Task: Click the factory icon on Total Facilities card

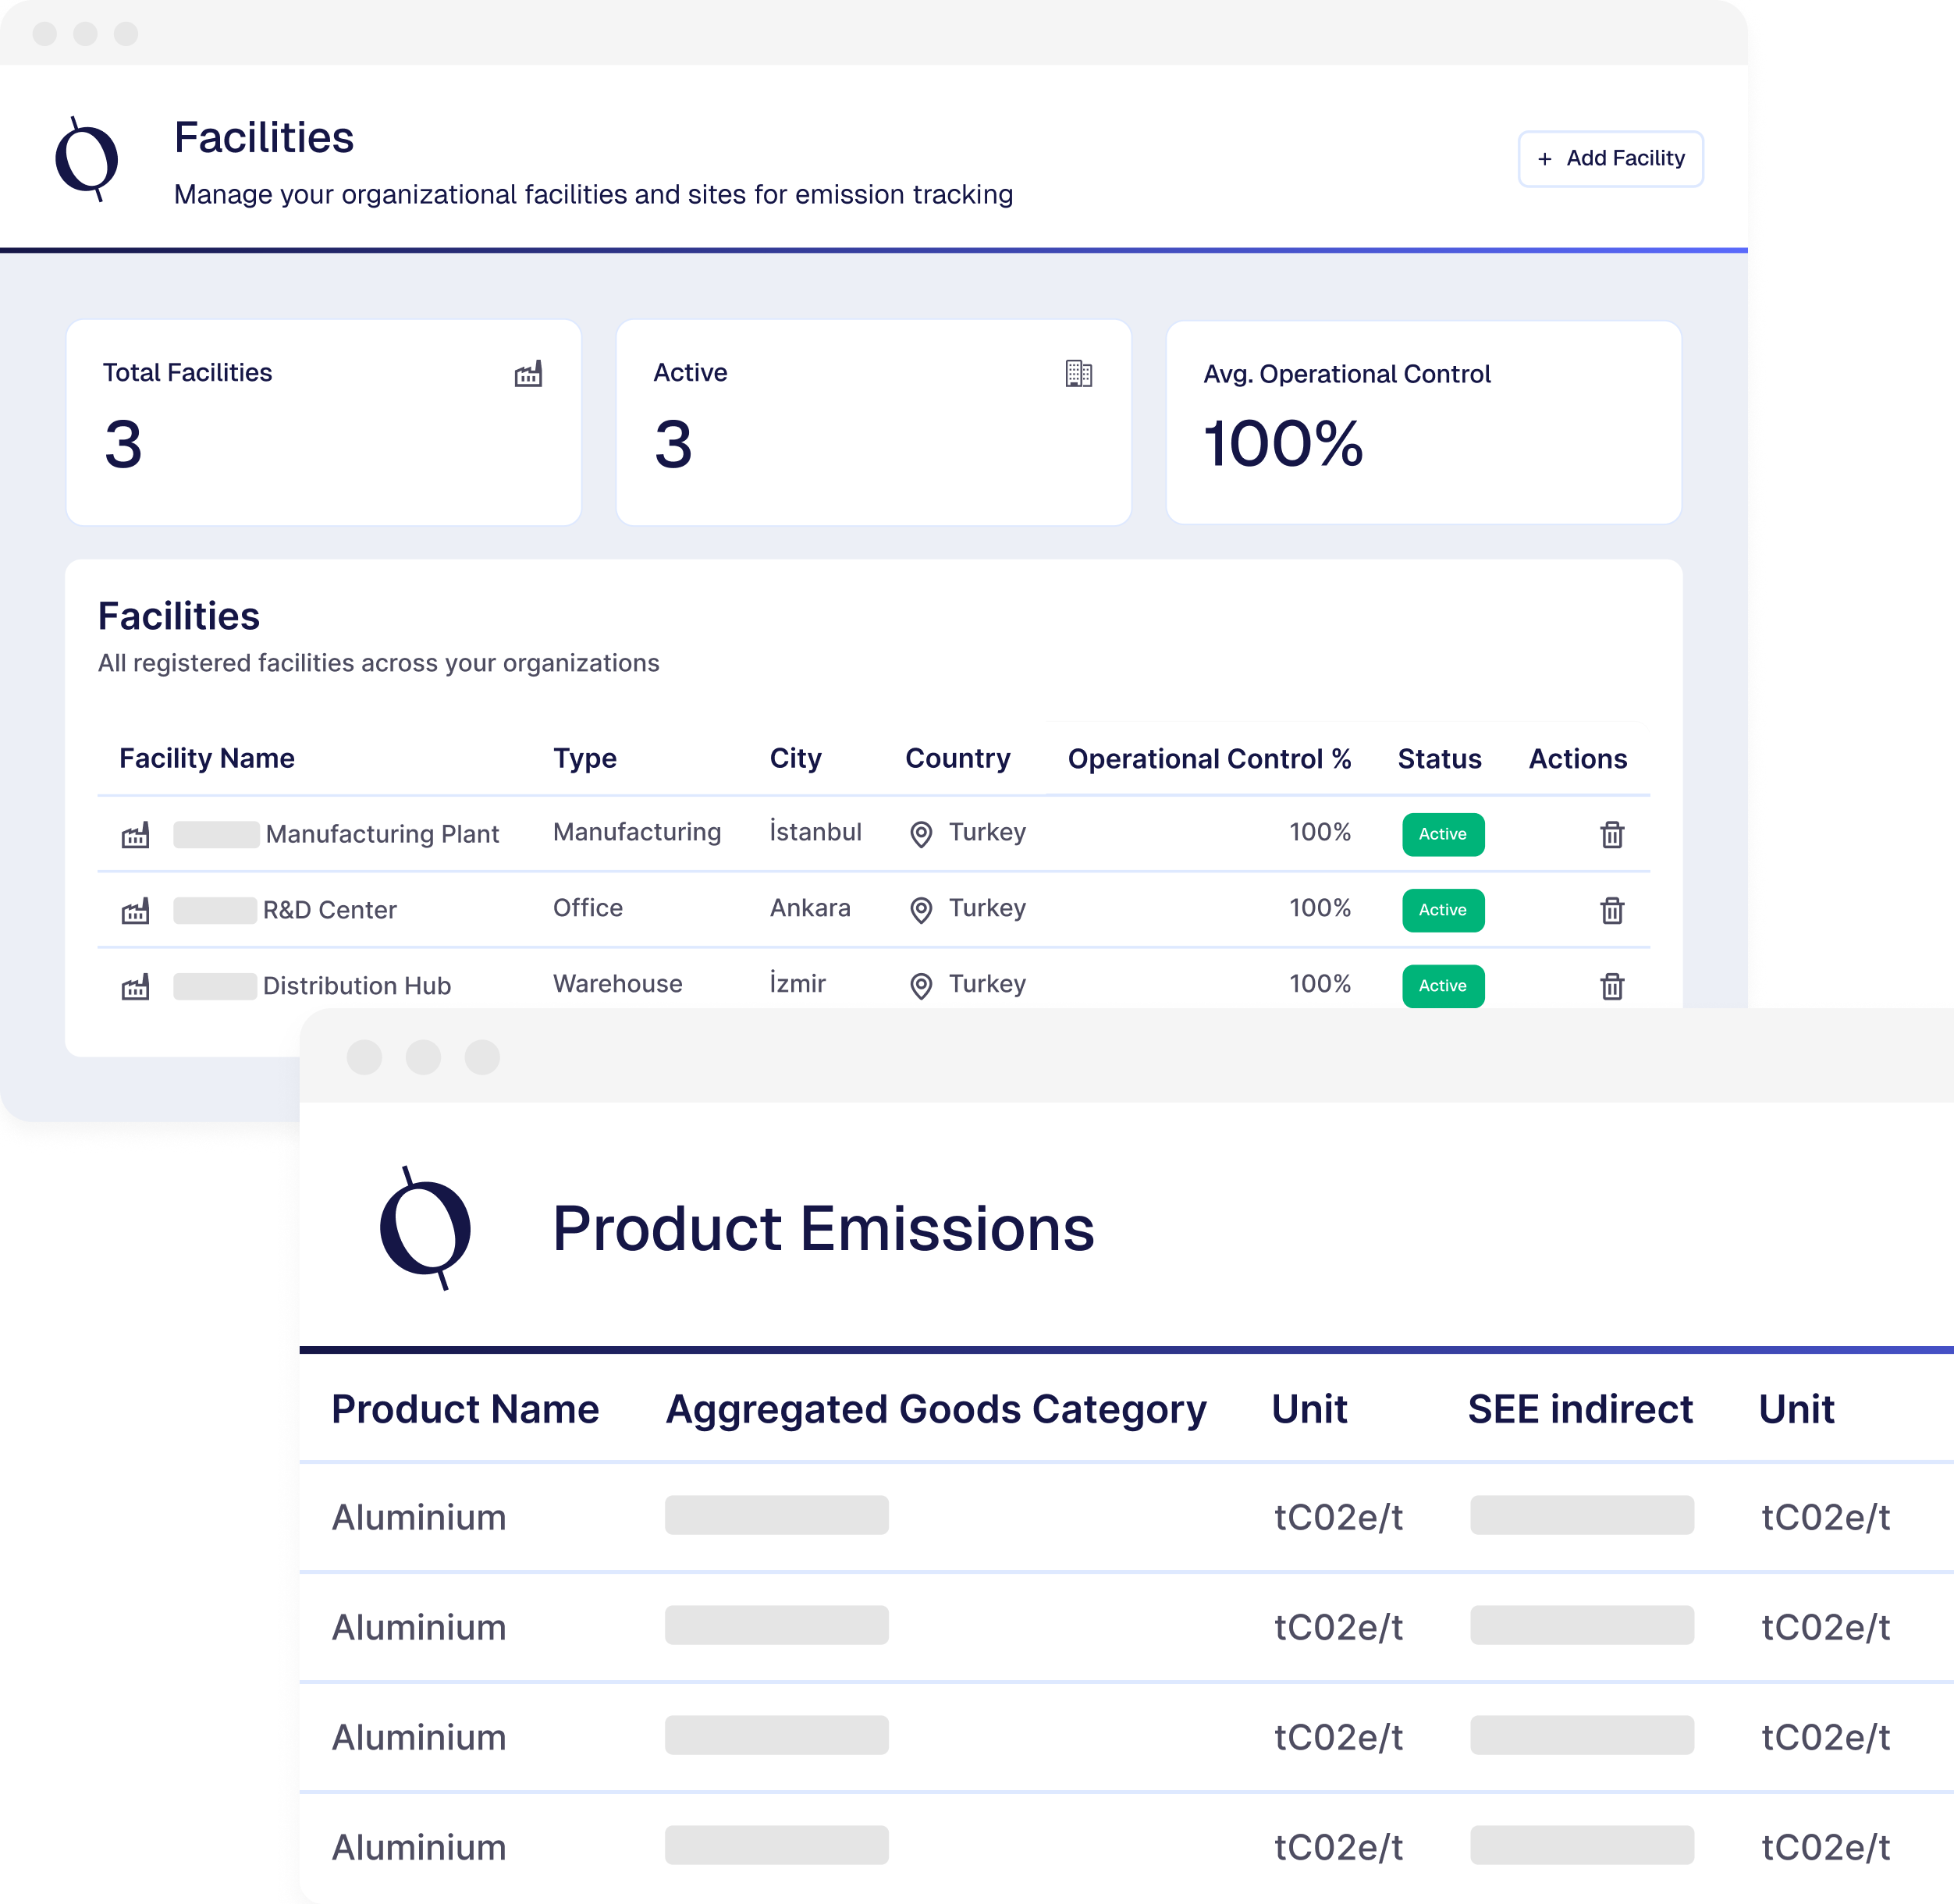Action: pos(528,374)
